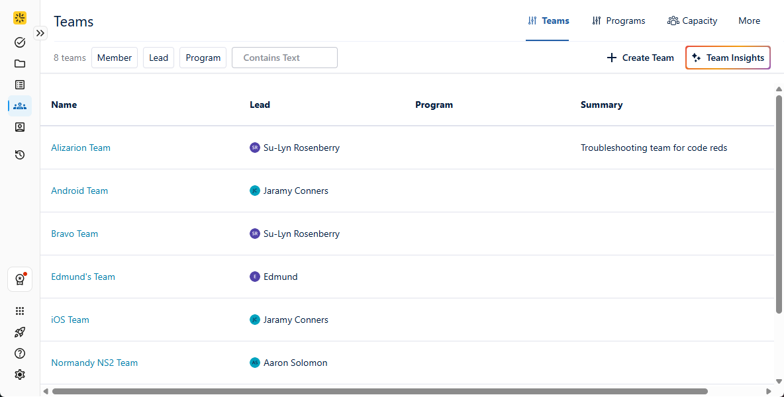Select the folder icon in left sidebar
The image size is (784, 397).
(19, 64)
